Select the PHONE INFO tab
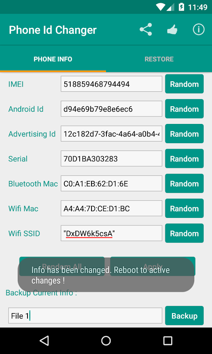Image resolution: width=212 pixels, height=354 pixels. [53, 59]
